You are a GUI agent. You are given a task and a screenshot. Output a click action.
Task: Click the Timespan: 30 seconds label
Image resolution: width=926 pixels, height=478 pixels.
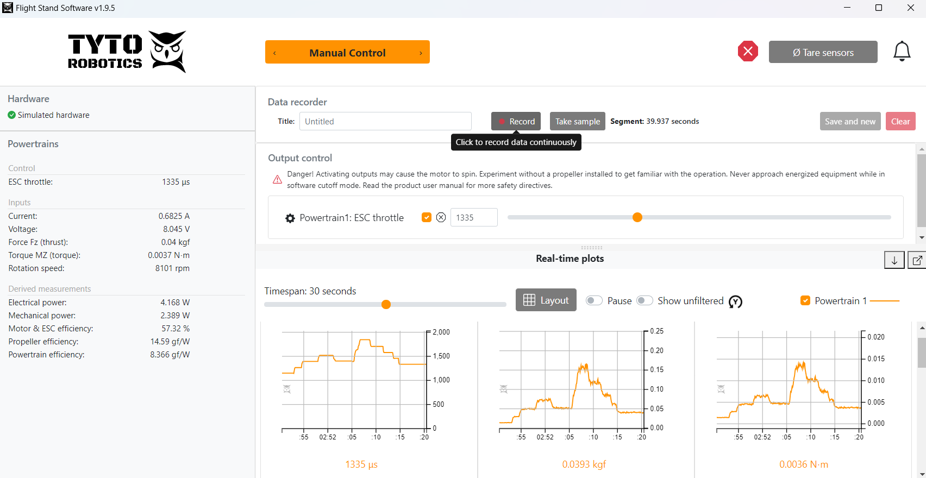point(310,291)
